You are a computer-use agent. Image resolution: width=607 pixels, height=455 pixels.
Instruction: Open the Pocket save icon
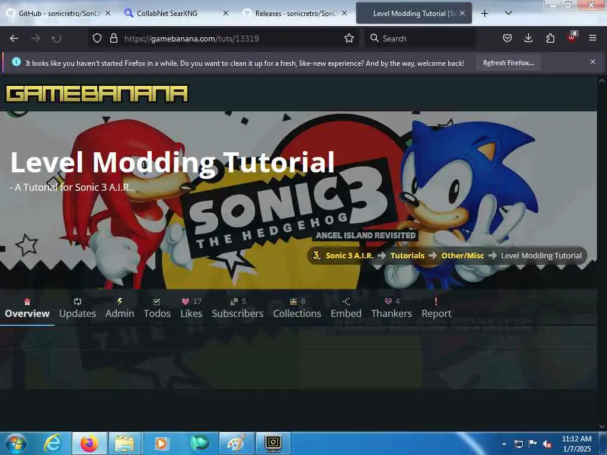tap(507, 38)
